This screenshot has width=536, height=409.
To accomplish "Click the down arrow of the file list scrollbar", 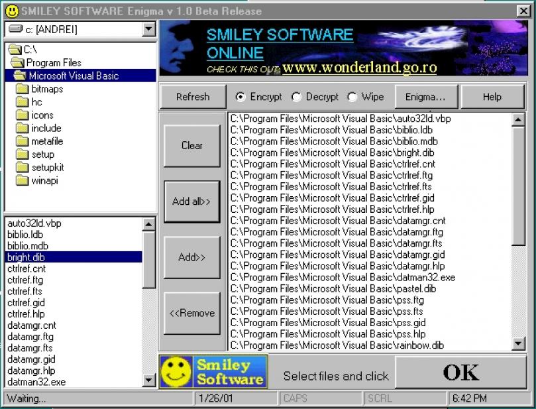I will click(x=148, y=380).
